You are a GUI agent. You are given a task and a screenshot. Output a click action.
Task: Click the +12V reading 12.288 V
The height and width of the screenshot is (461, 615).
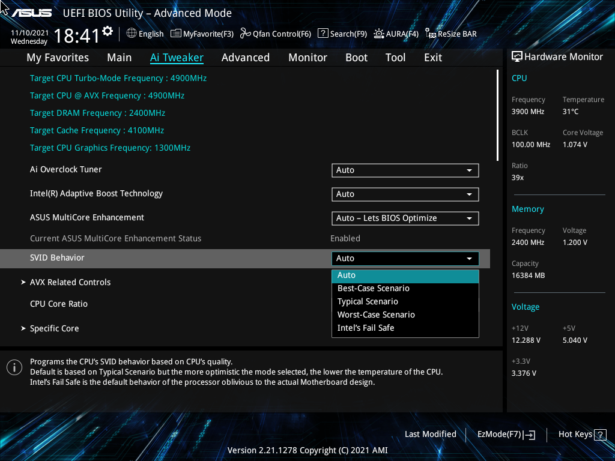point(526,340)
